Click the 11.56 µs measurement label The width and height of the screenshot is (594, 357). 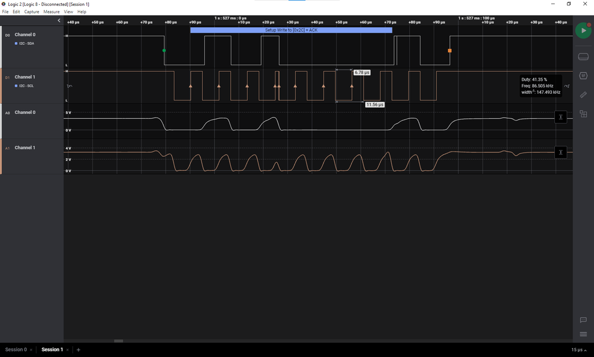pos(375,105)
